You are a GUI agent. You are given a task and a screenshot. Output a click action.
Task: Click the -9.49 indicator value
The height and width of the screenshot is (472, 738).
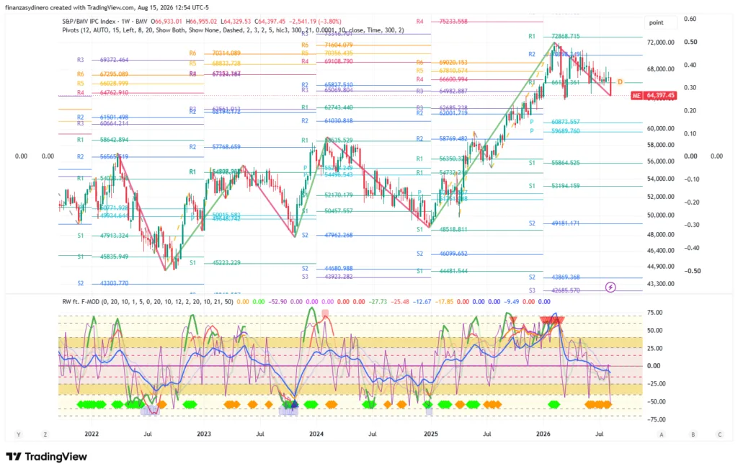[x=511, y=302]
